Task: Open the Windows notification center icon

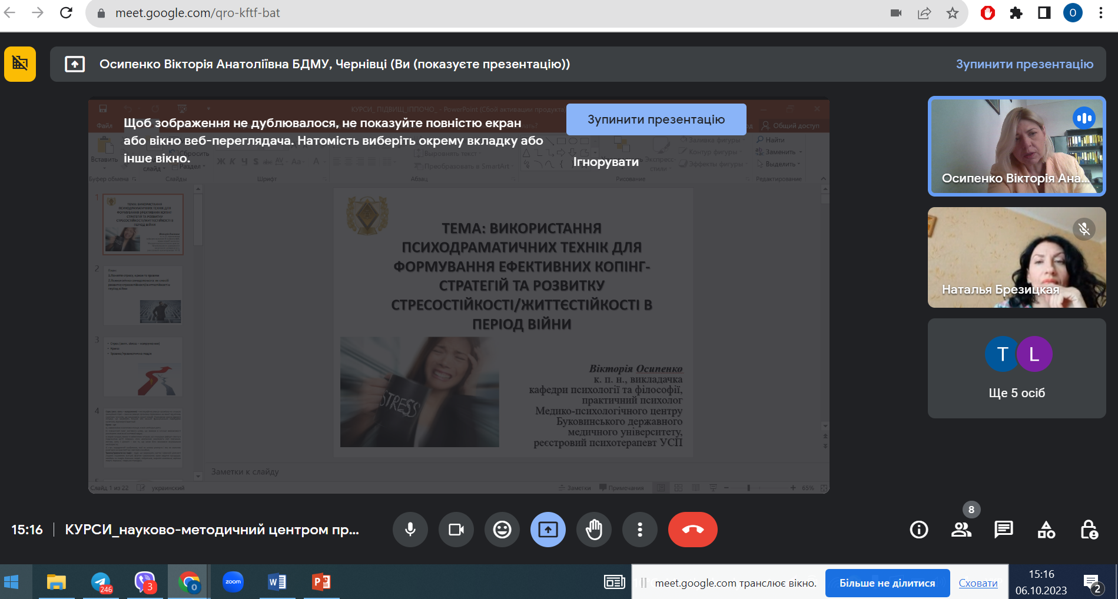Action: click(x=1093, y=583)
